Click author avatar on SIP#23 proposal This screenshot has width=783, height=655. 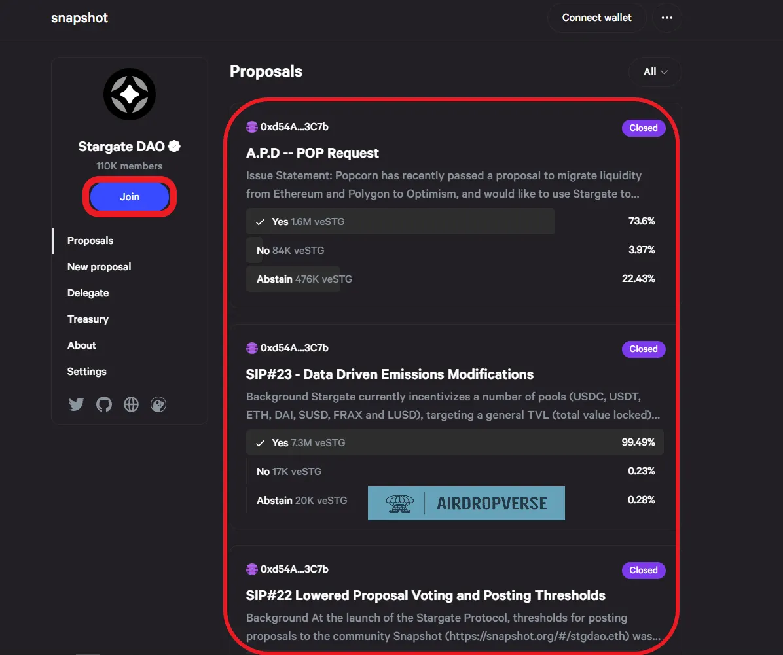point(252,348)
